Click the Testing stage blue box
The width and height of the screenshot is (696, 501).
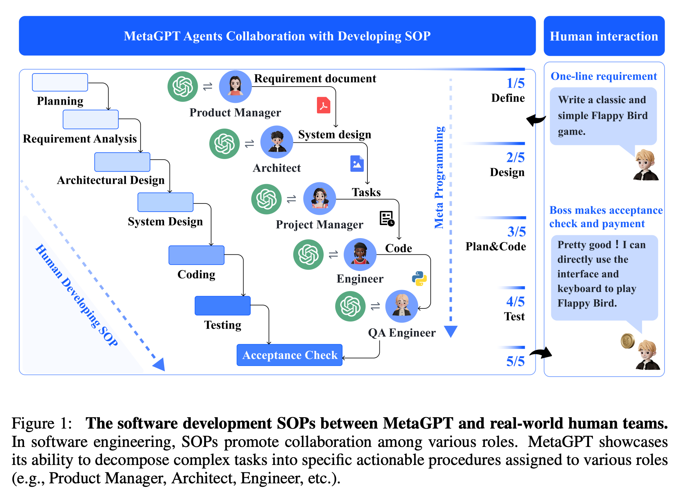tap(222, 306)
